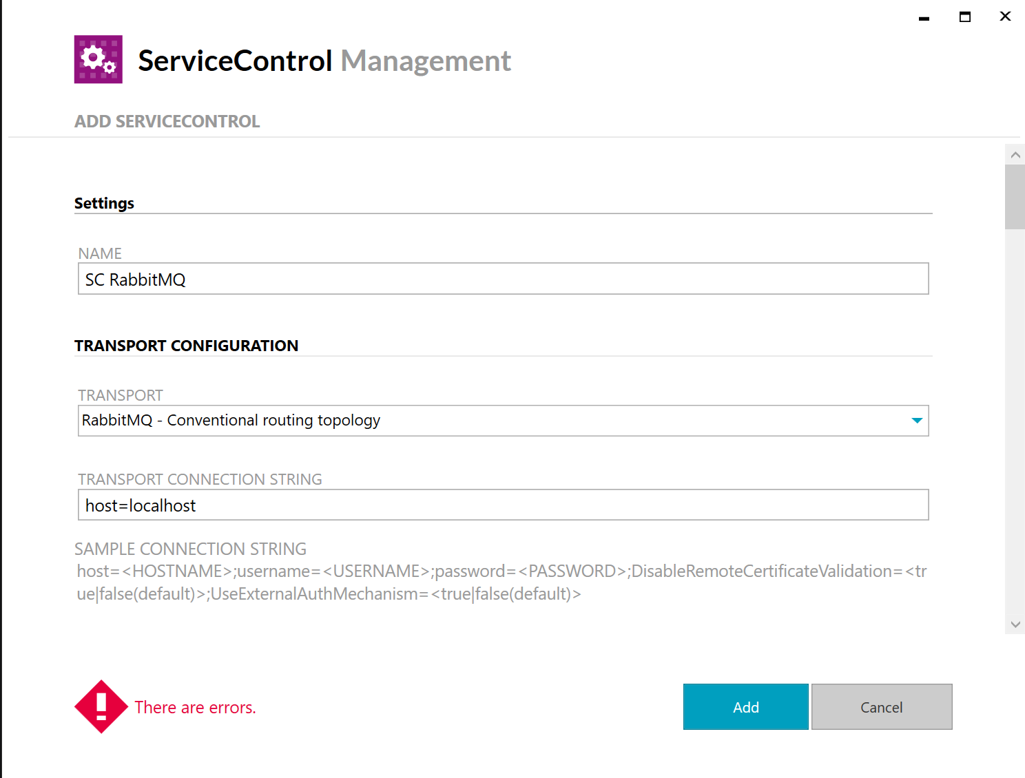
Task: Click the TRANSPORT CONFIGURATION section label
Action: click(x=186, y=345)
